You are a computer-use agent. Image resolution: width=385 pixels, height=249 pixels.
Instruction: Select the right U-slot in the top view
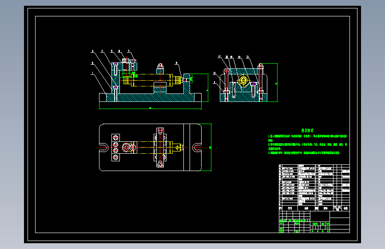[197, 147]
